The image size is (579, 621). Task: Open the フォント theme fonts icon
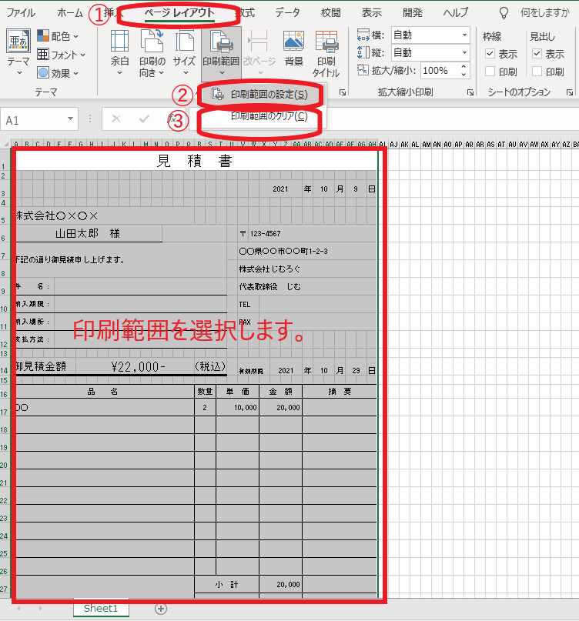coord(43,55)
